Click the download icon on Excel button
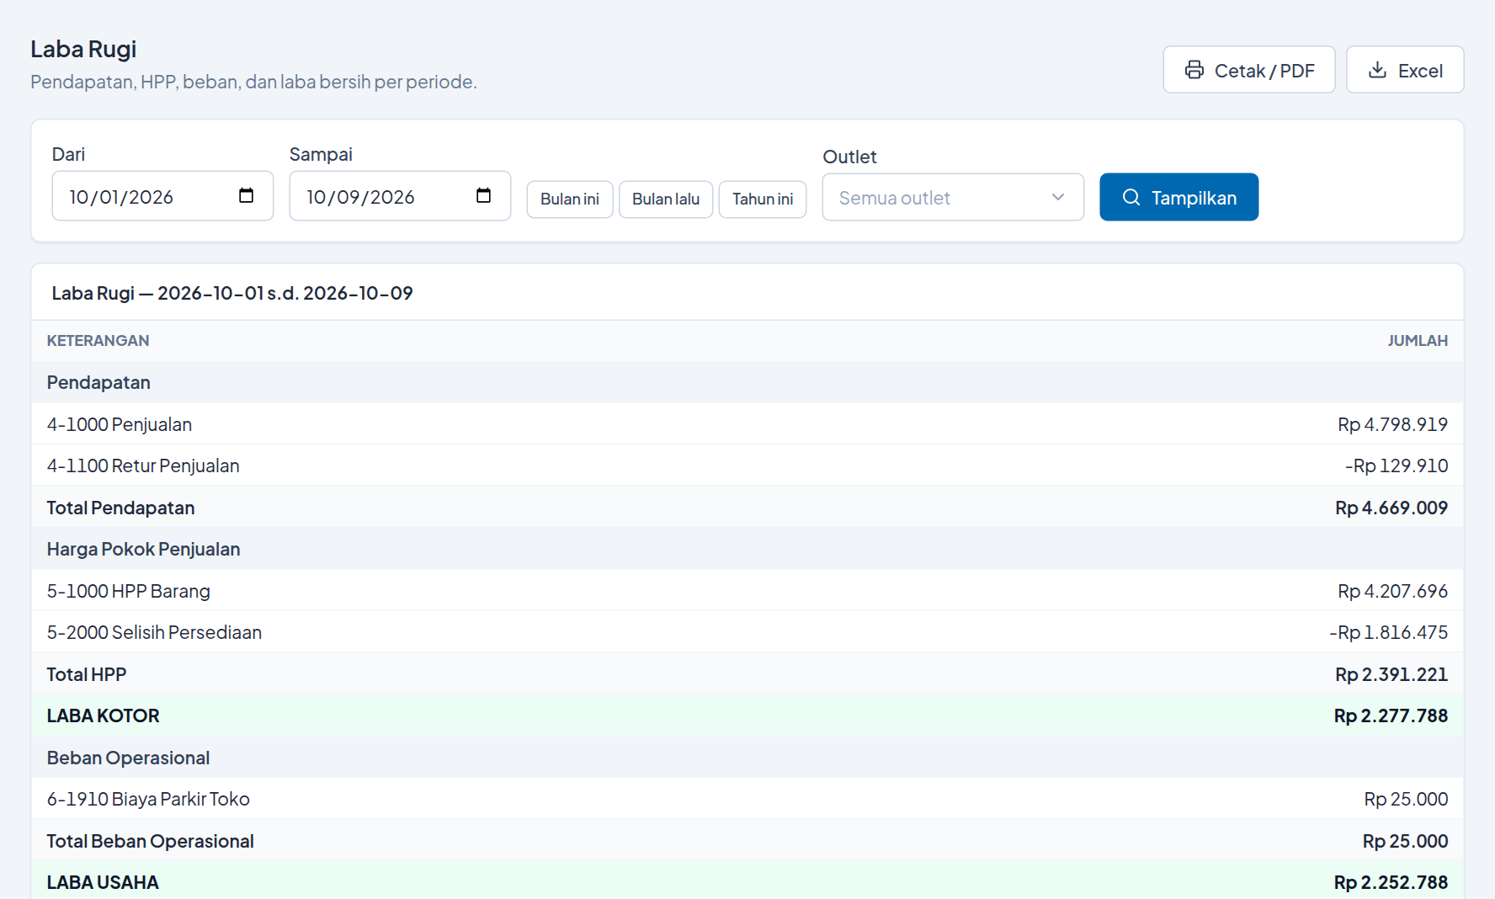Image resolution: width=1495 pixels, height=899 pixels. point(1377,70)
